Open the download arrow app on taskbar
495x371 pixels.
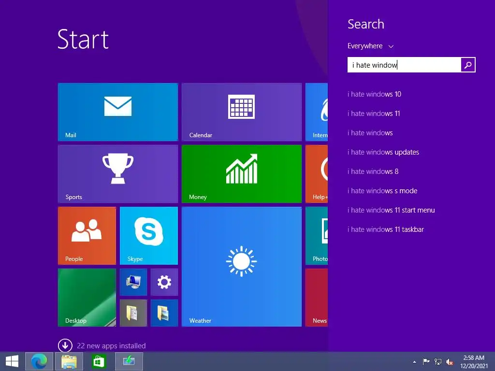pyautogui.click(x=129, y=361)
